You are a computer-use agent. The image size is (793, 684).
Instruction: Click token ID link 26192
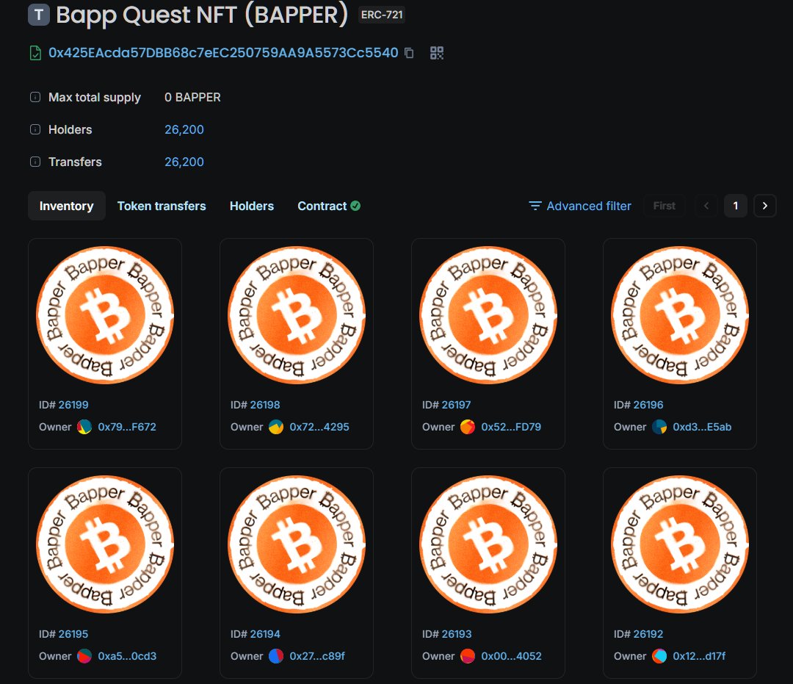coord(648,634)
